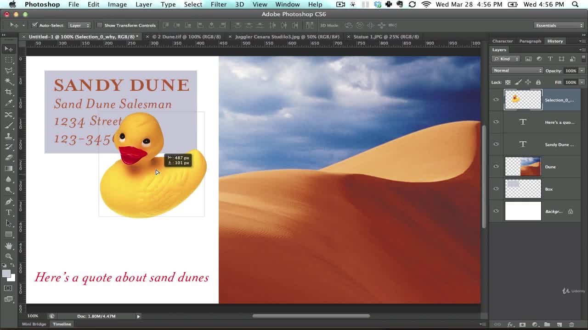Delete layer with trash icon
The height and width of the screenshot is (330, 588).
tap(572, 324)
